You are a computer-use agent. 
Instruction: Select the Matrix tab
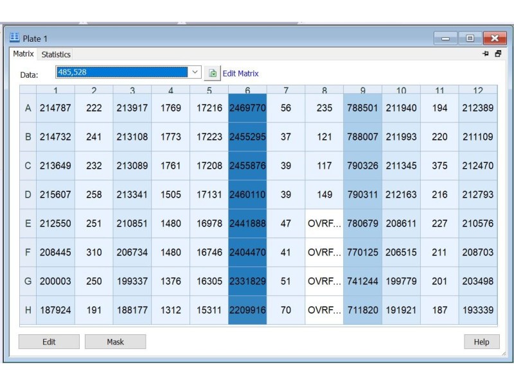click(x=23, y=54)
